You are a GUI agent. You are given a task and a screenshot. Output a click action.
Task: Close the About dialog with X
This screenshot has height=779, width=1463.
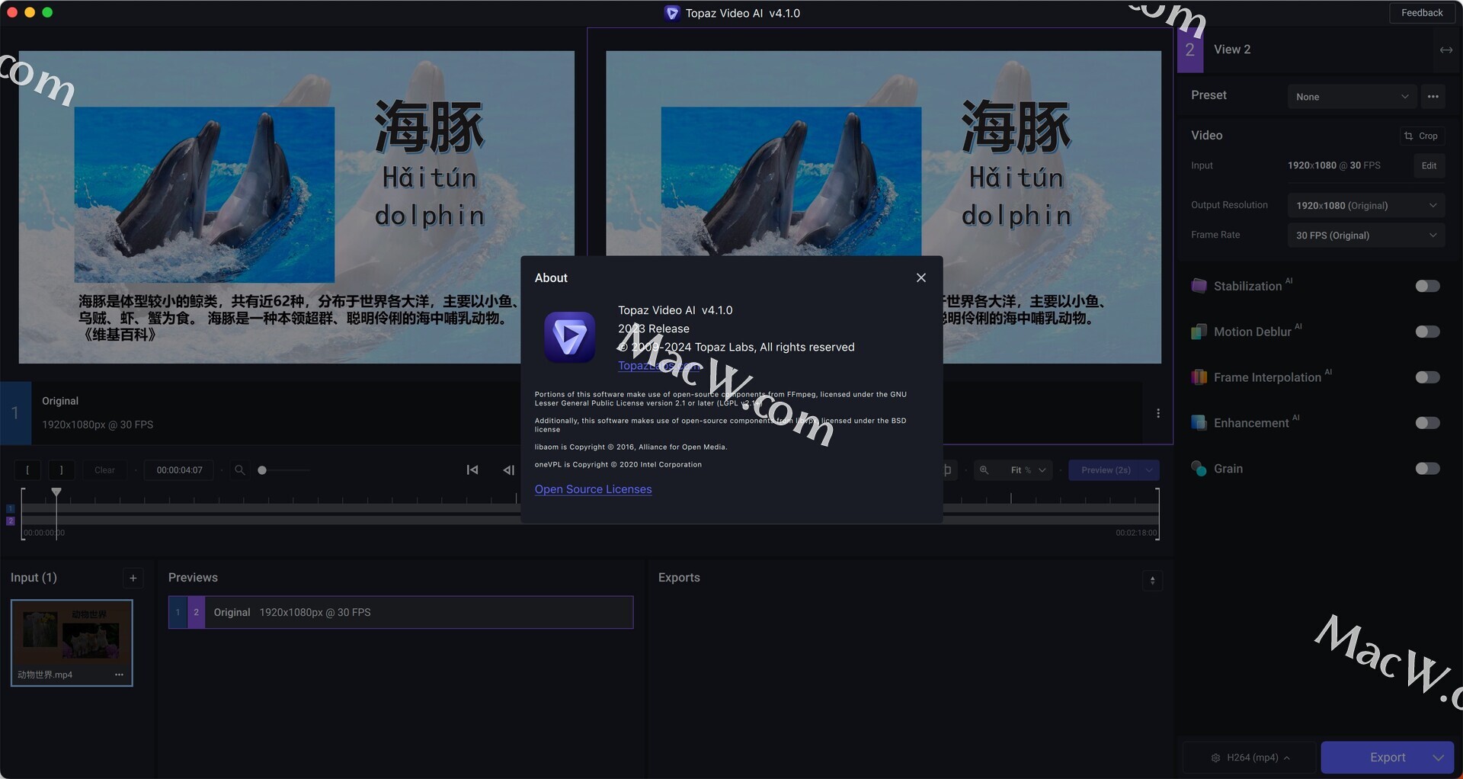click(x=920, y=277)
